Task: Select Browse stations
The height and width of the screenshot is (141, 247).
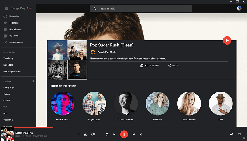Action: pyautogui.click(x=16, y=42)
